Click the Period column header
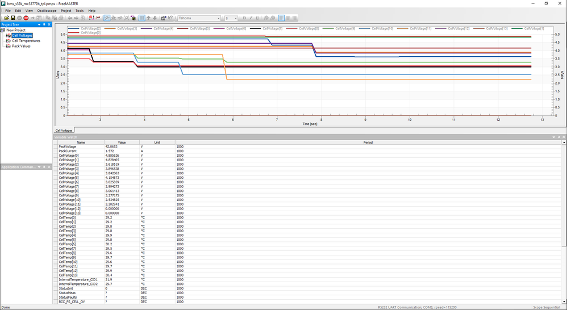 click(368, 143)
